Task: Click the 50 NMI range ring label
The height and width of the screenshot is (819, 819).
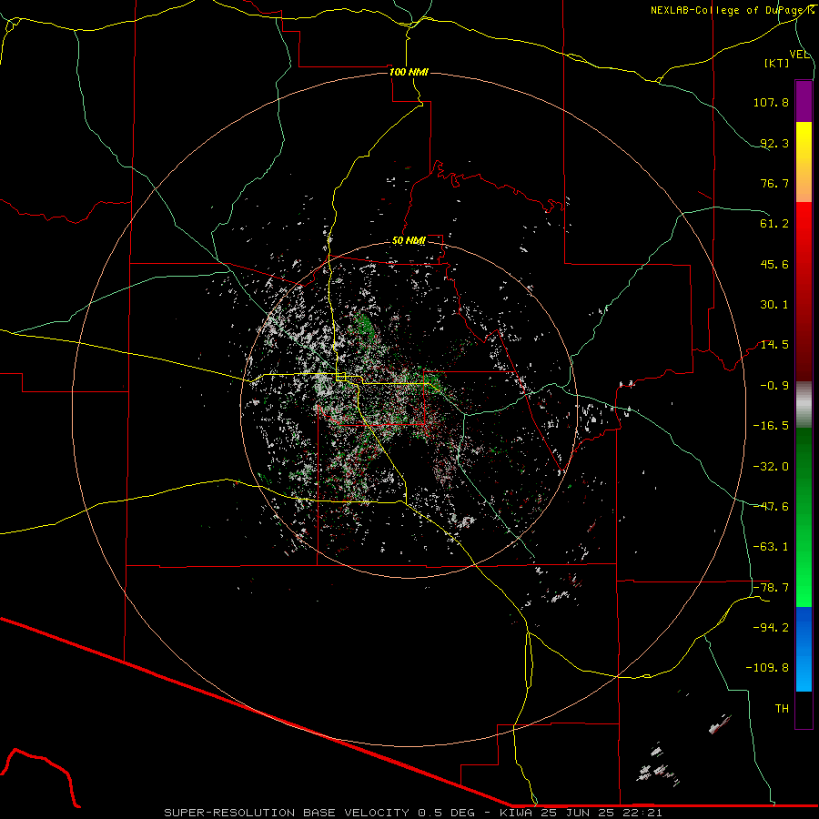Action: click(409, 241)
